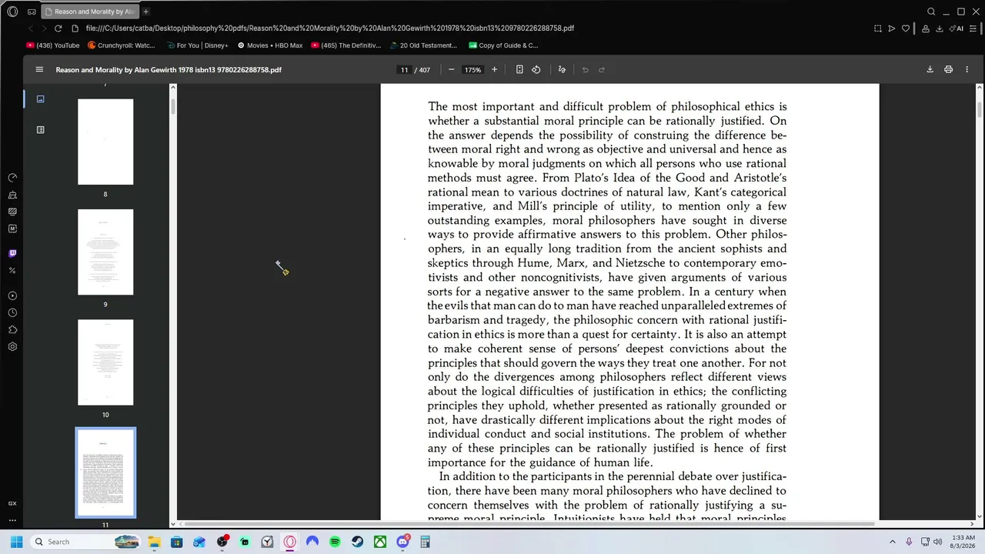Print the PDF document
This screenshot has height=554, width=985.
pos(948,69)
